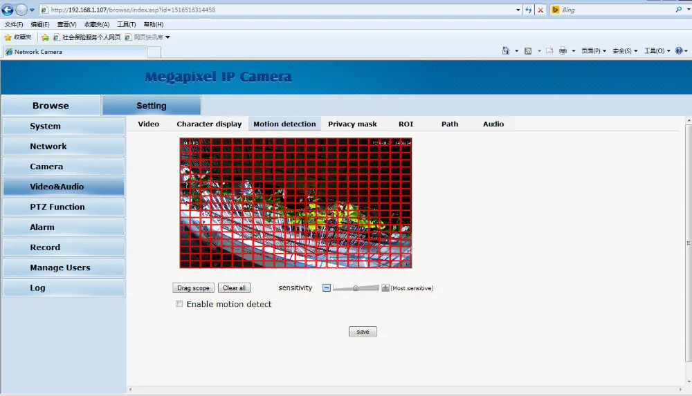
Task: Select the ROI sub-tab
Action: 406,124
